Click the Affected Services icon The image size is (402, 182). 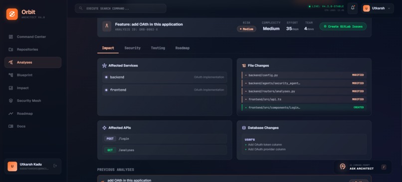point(104,66)
